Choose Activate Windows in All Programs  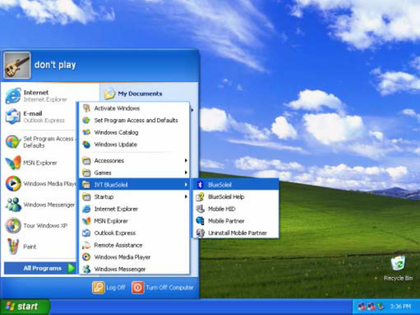point(134,108)
